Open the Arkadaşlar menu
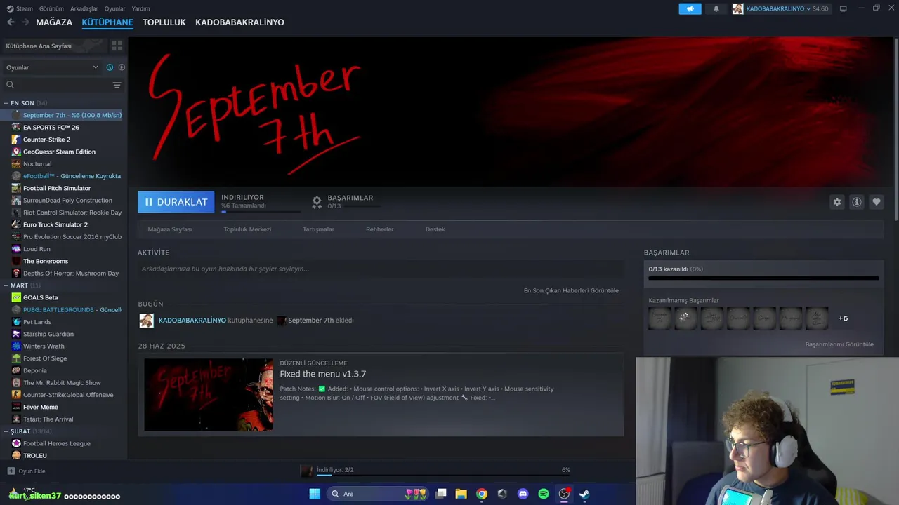 (x=84, y=8)
